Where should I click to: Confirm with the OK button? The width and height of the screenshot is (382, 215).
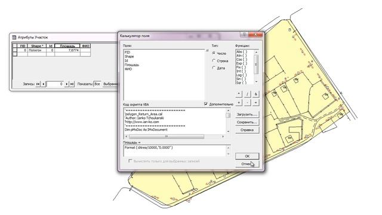(247, 156)
